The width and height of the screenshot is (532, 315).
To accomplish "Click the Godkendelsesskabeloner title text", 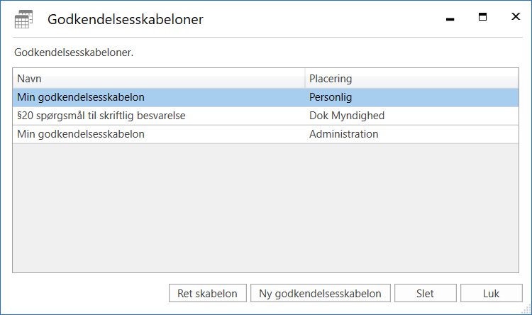I will point(126,20).
